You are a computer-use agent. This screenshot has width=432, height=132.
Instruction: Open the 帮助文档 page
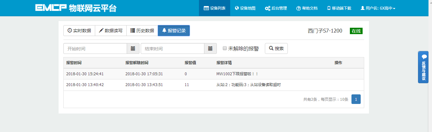(x=307, y=8)
